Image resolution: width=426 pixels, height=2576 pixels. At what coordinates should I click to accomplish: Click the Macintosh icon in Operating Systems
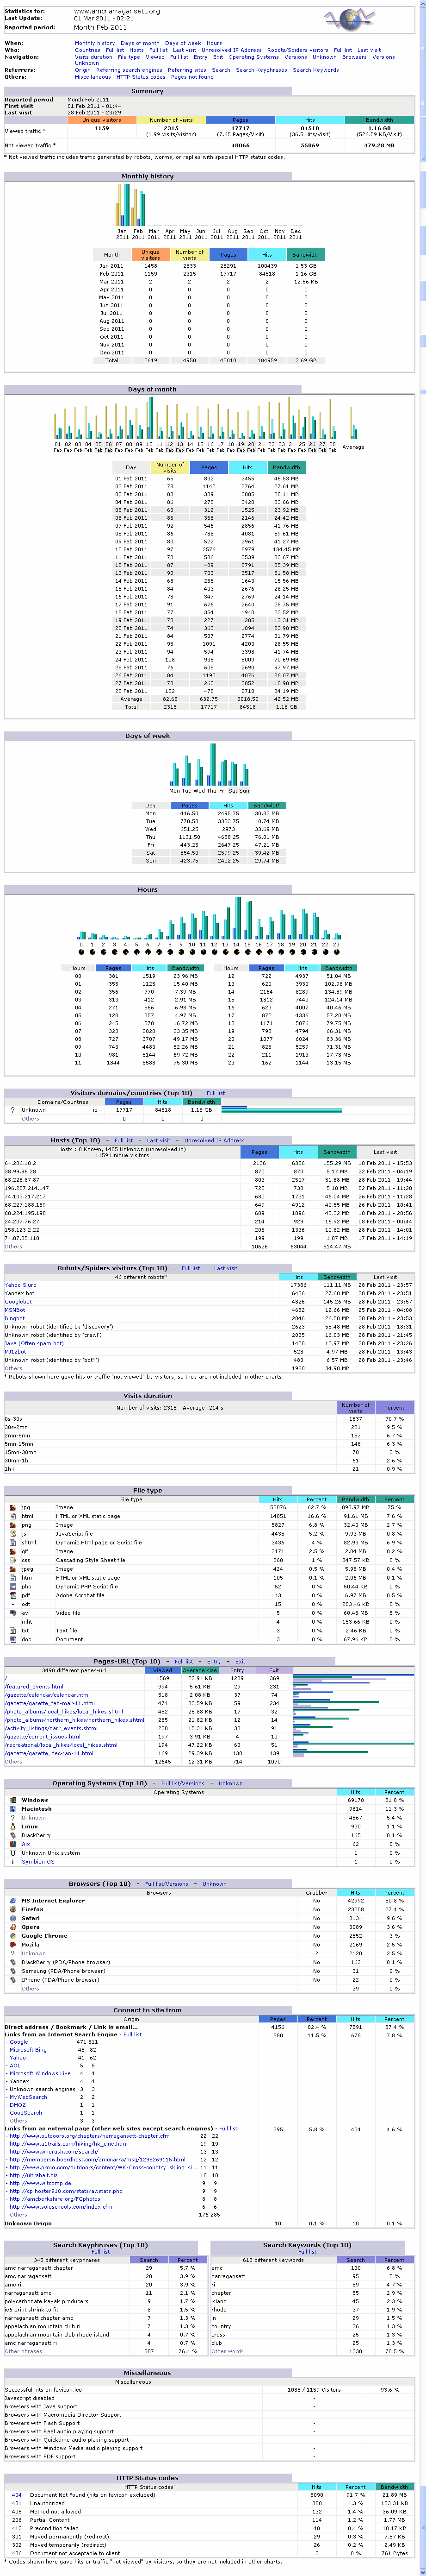[11, 1809]
